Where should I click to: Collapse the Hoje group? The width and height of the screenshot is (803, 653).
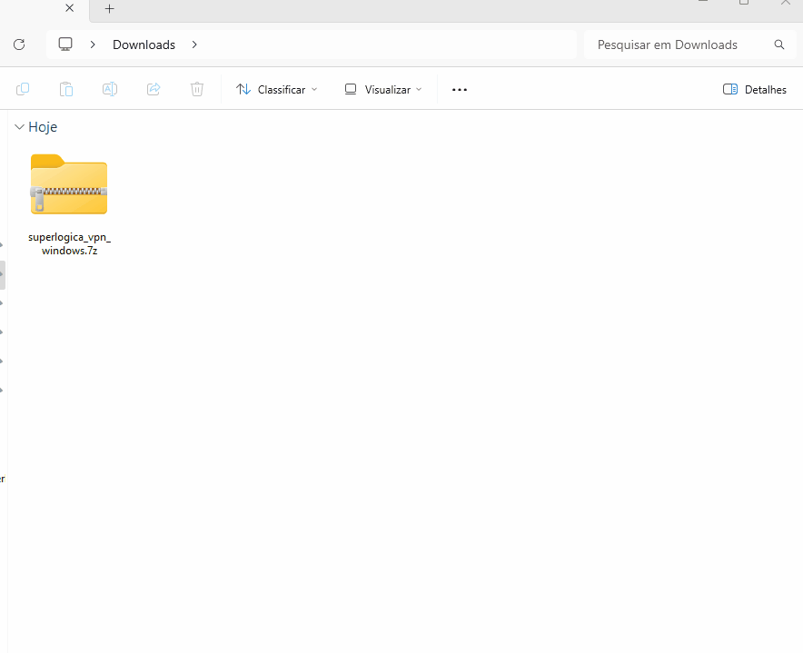(19, 127)
